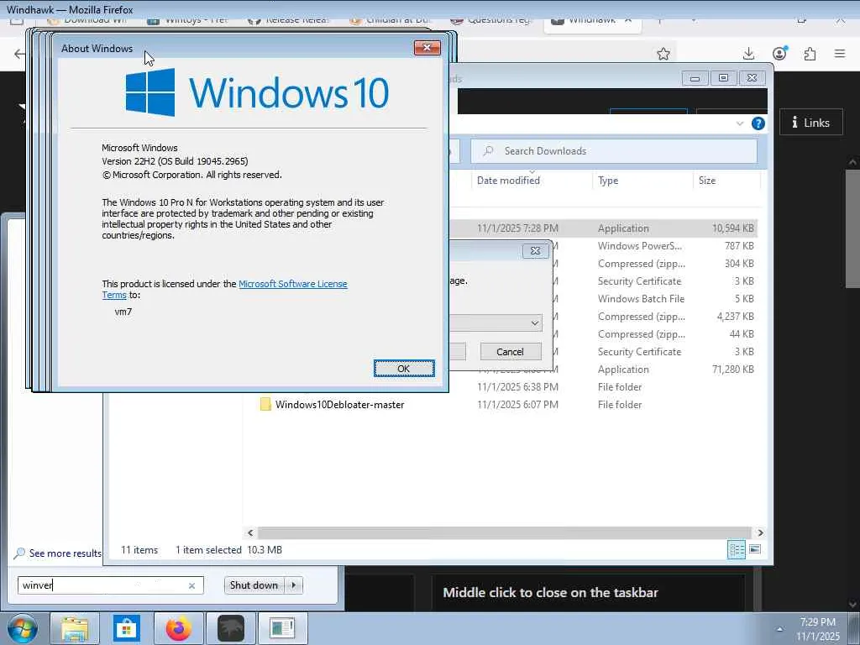
Task: Click Explorer horizontal scrollbar right arrow
Action: point(760,532)
